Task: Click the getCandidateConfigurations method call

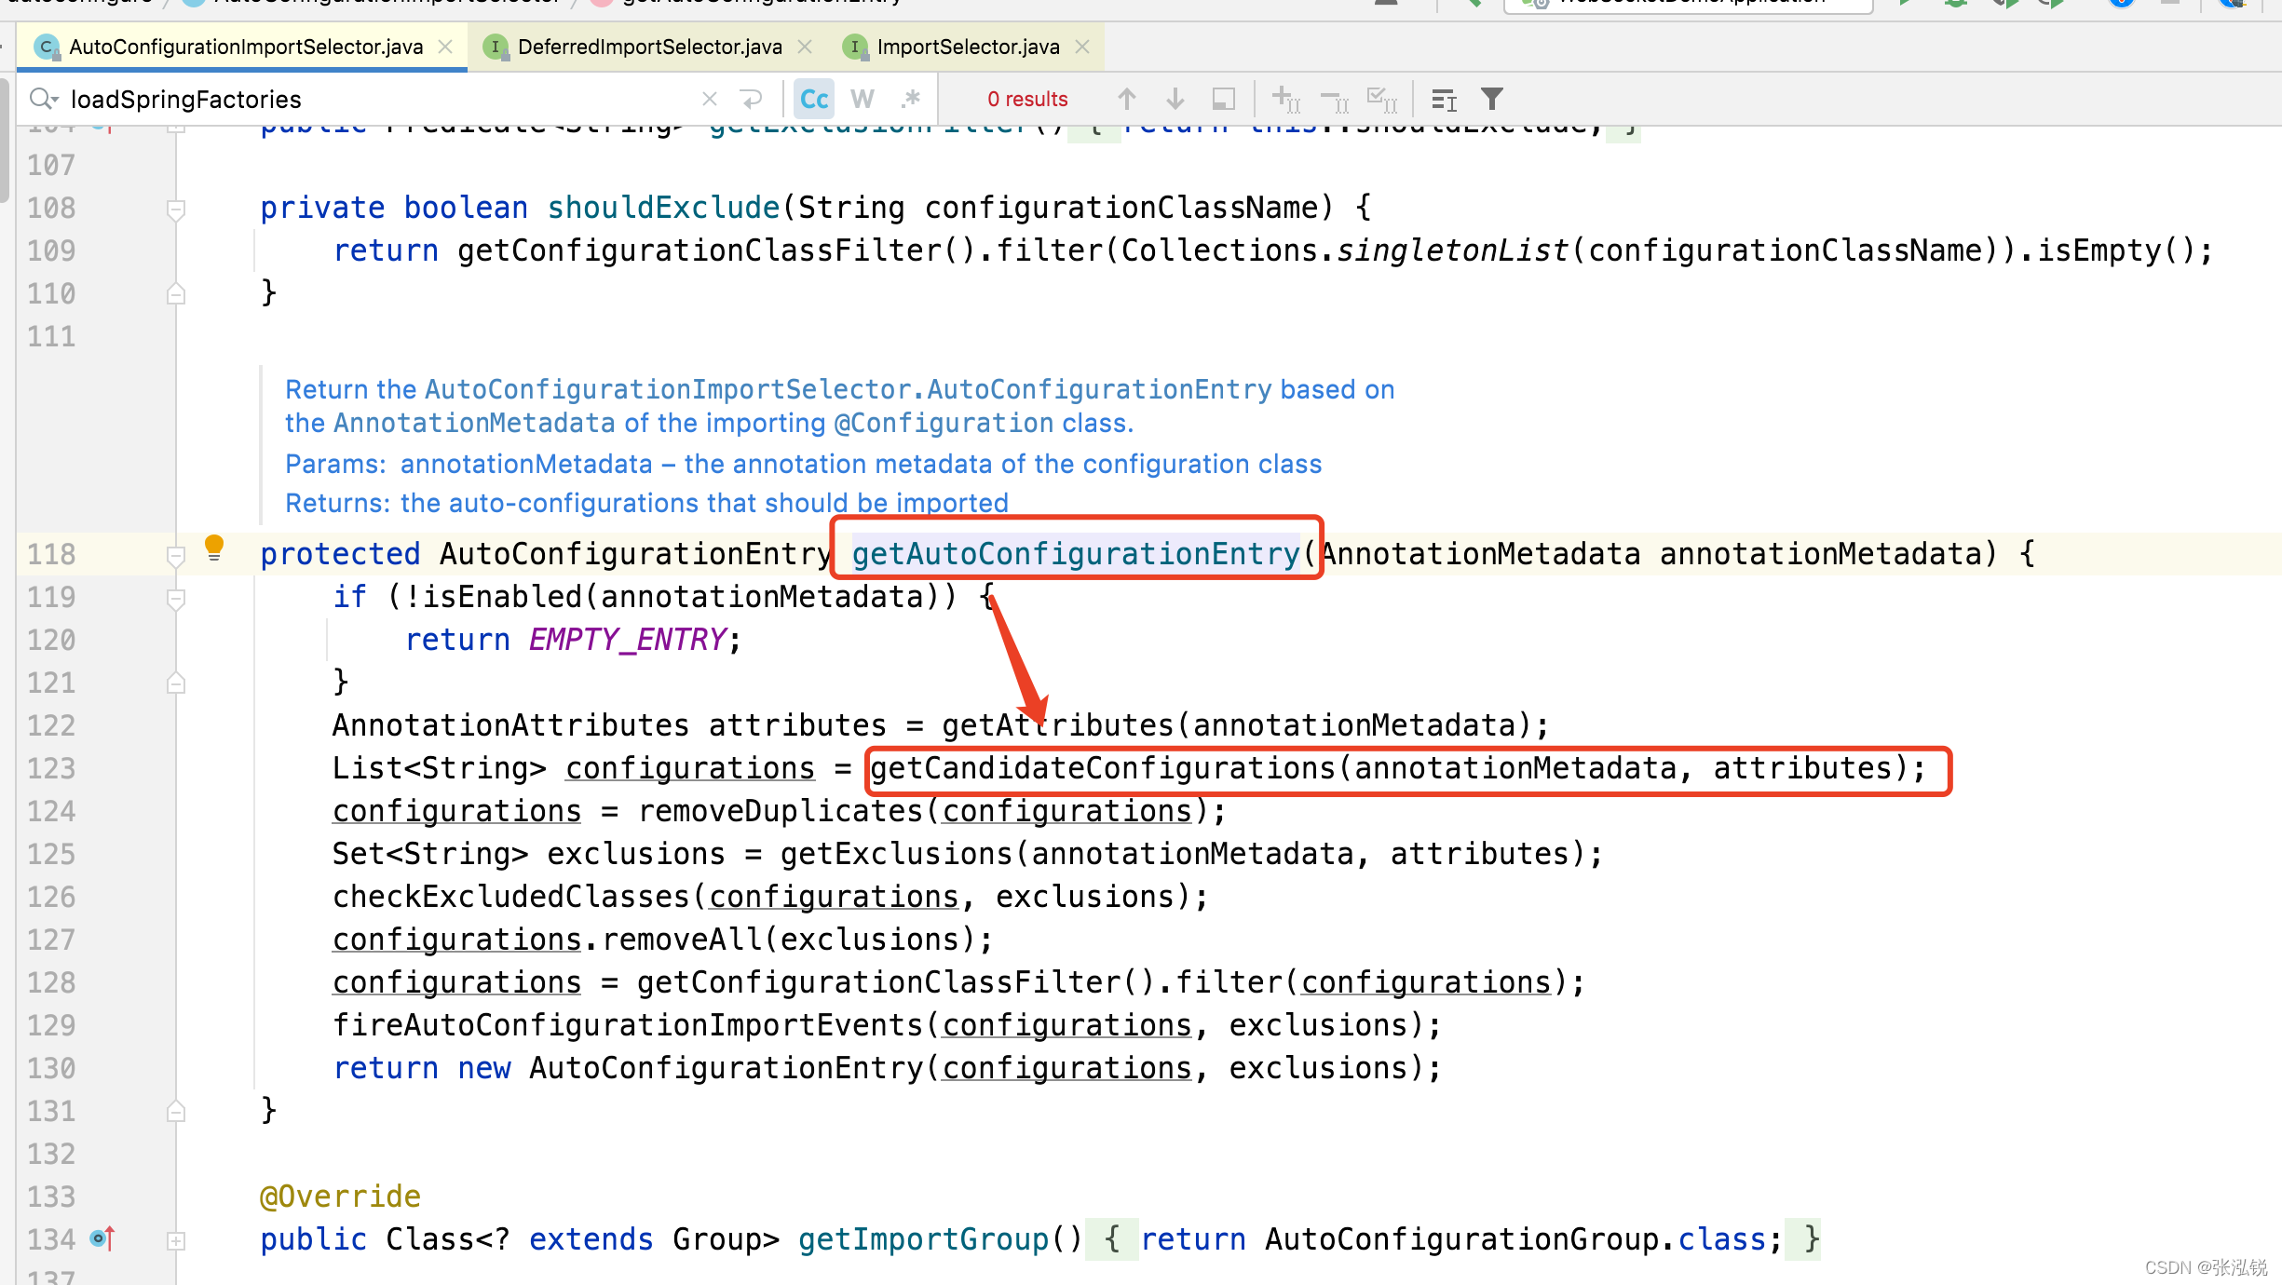Action: click(1102, 768)
